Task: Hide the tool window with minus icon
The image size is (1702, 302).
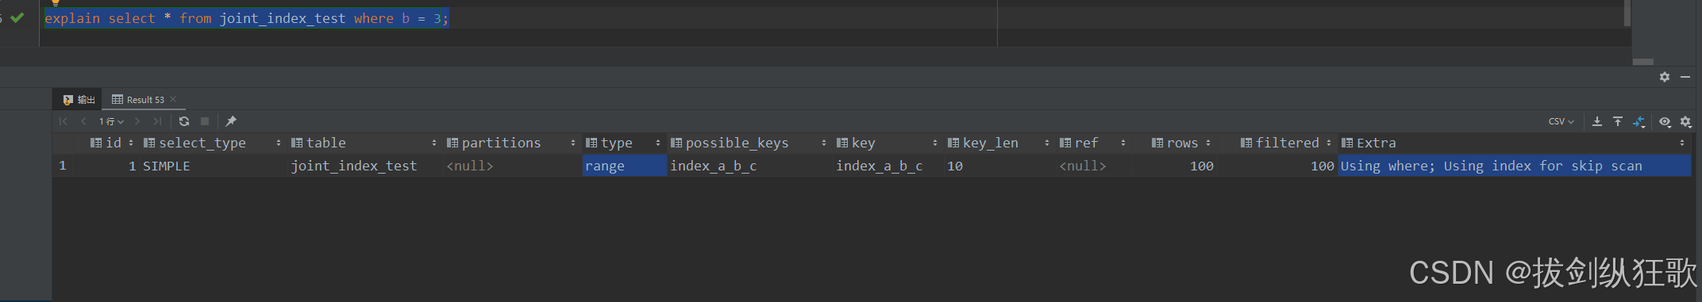Action: (1685, 77)
